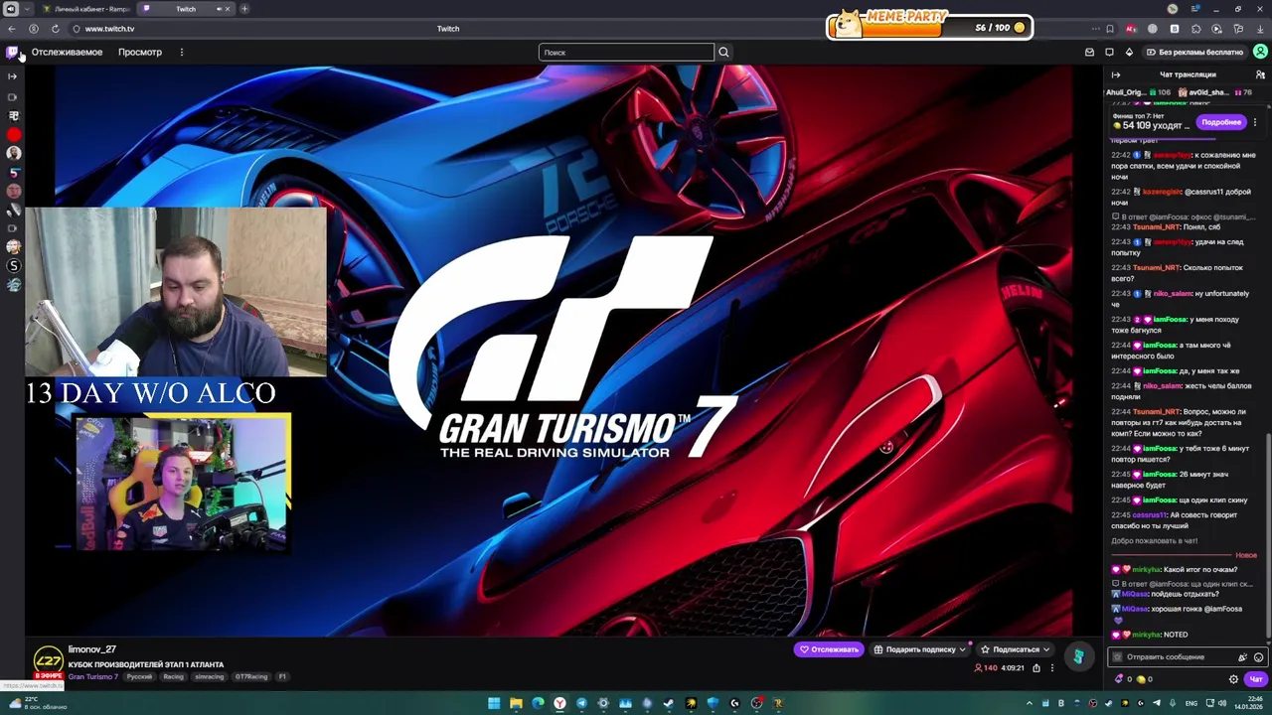This screenshot has height=715, width=1272.
Task: Open the Просмотр tab
Action: [140, 52]
